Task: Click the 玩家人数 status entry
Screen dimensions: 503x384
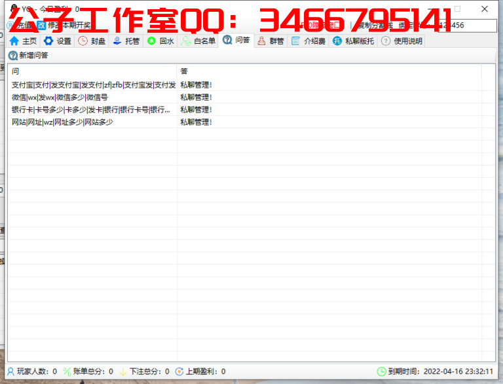Action: [x=32, y=372]
